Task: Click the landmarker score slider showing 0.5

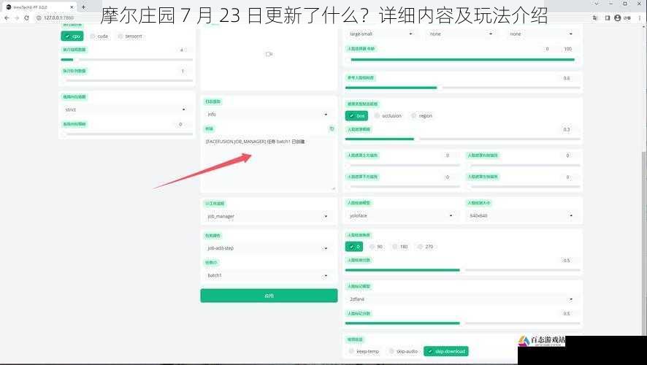Action: pyautogui.click(x=462, y=323)
